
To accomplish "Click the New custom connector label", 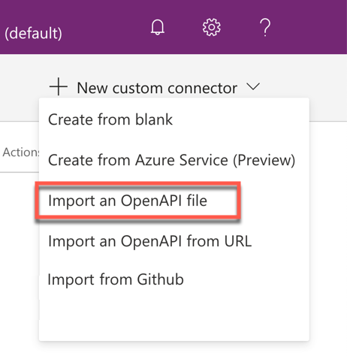I will pyautogui.click(x=157, y=88).
